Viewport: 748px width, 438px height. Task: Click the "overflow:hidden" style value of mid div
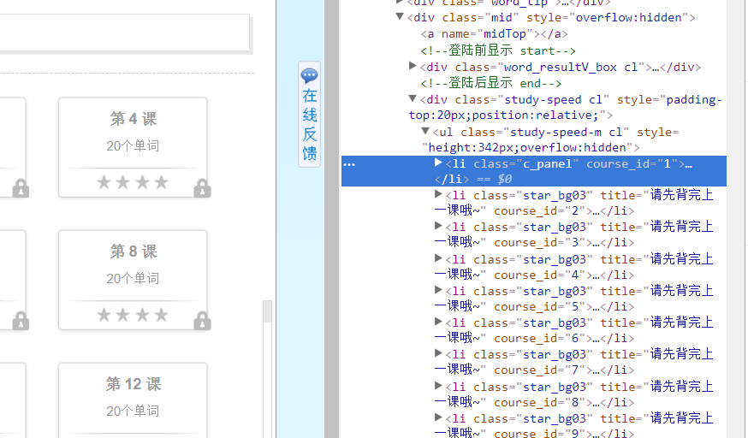click(629, 18)
